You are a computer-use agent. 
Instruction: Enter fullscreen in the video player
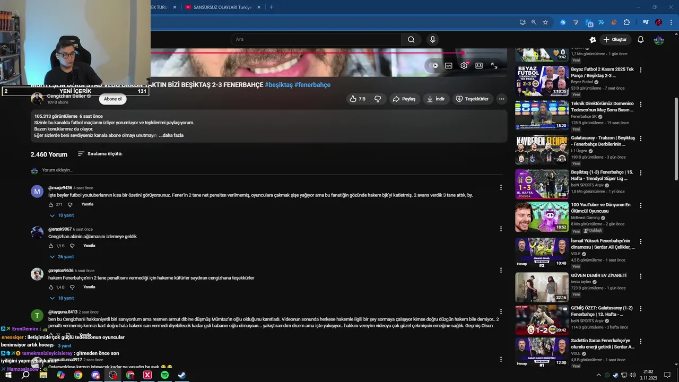tap(494, 66)
